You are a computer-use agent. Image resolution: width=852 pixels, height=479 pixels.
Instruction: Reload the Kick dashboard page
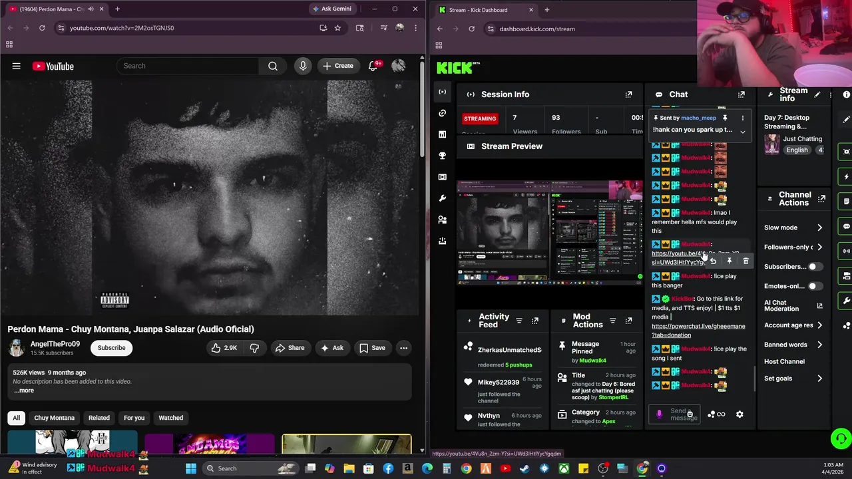(471, 29)
